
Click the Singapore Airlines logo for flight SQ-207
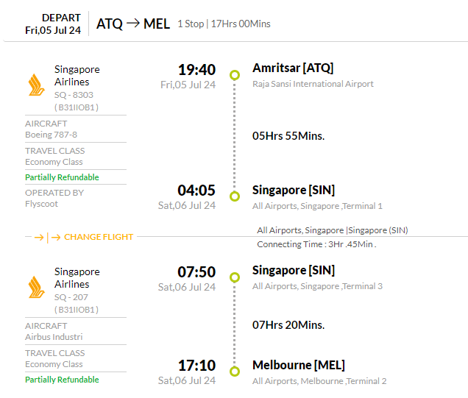coord(36,288)
